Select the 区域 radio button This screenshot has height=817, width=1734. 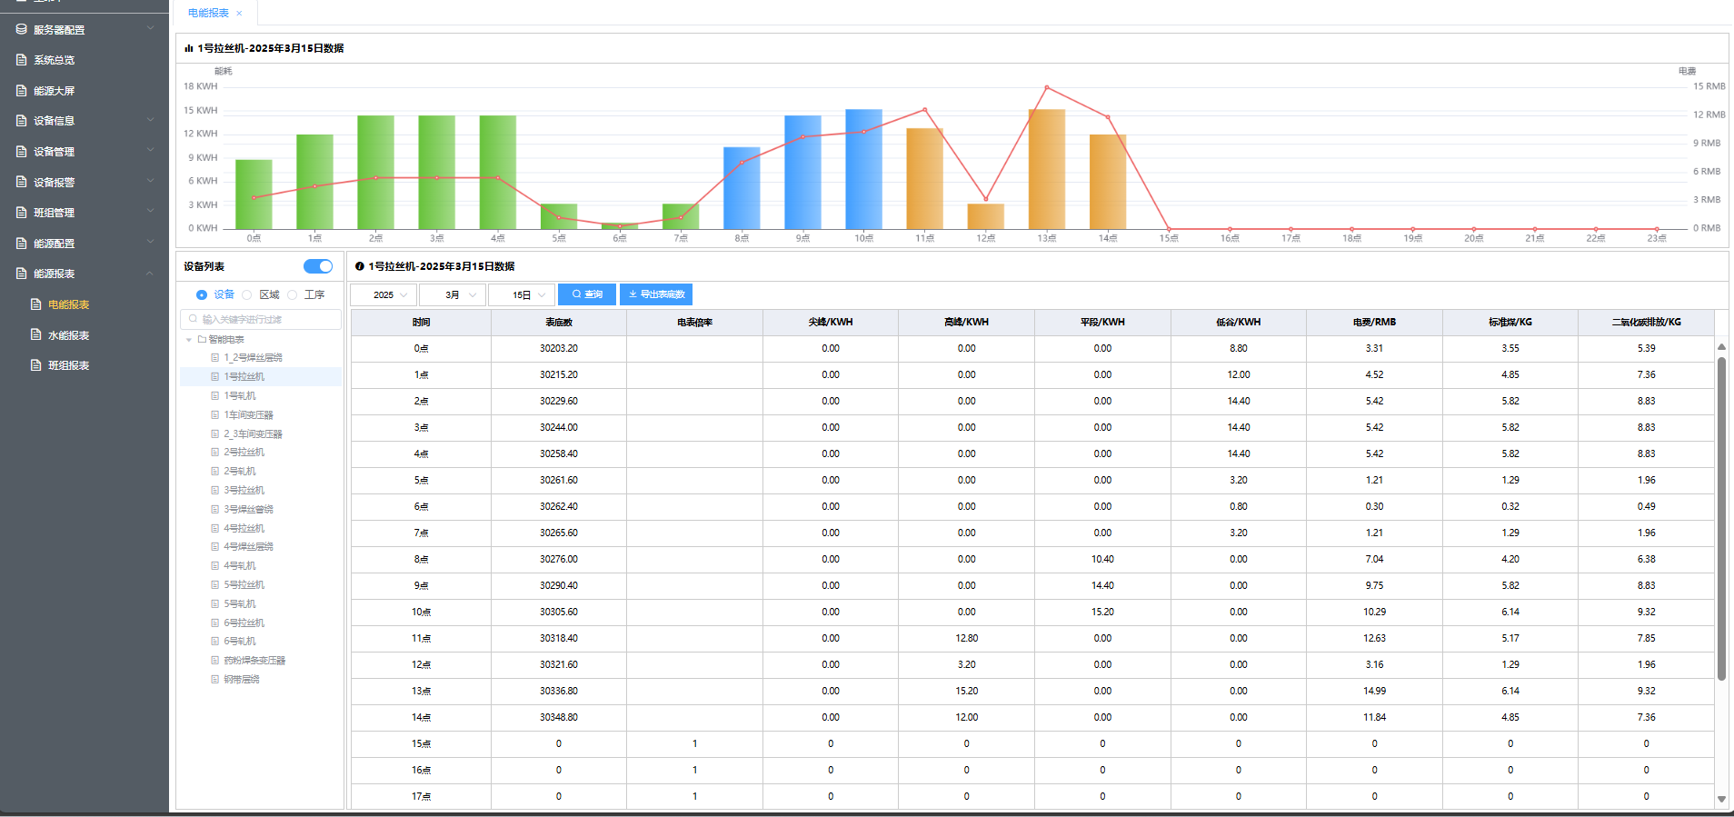point(247,294)
